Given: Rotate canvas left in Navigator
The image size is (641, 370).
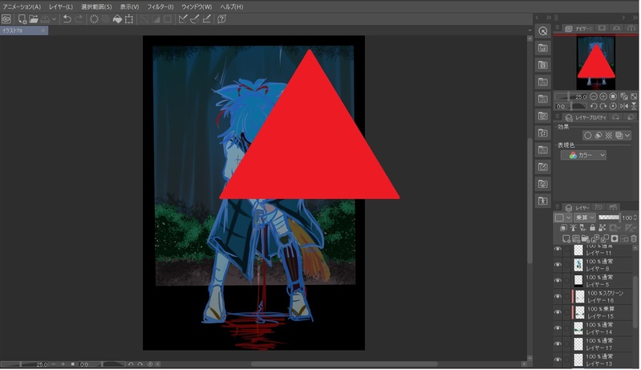Looking at the screenshot, I should point(594,106).
